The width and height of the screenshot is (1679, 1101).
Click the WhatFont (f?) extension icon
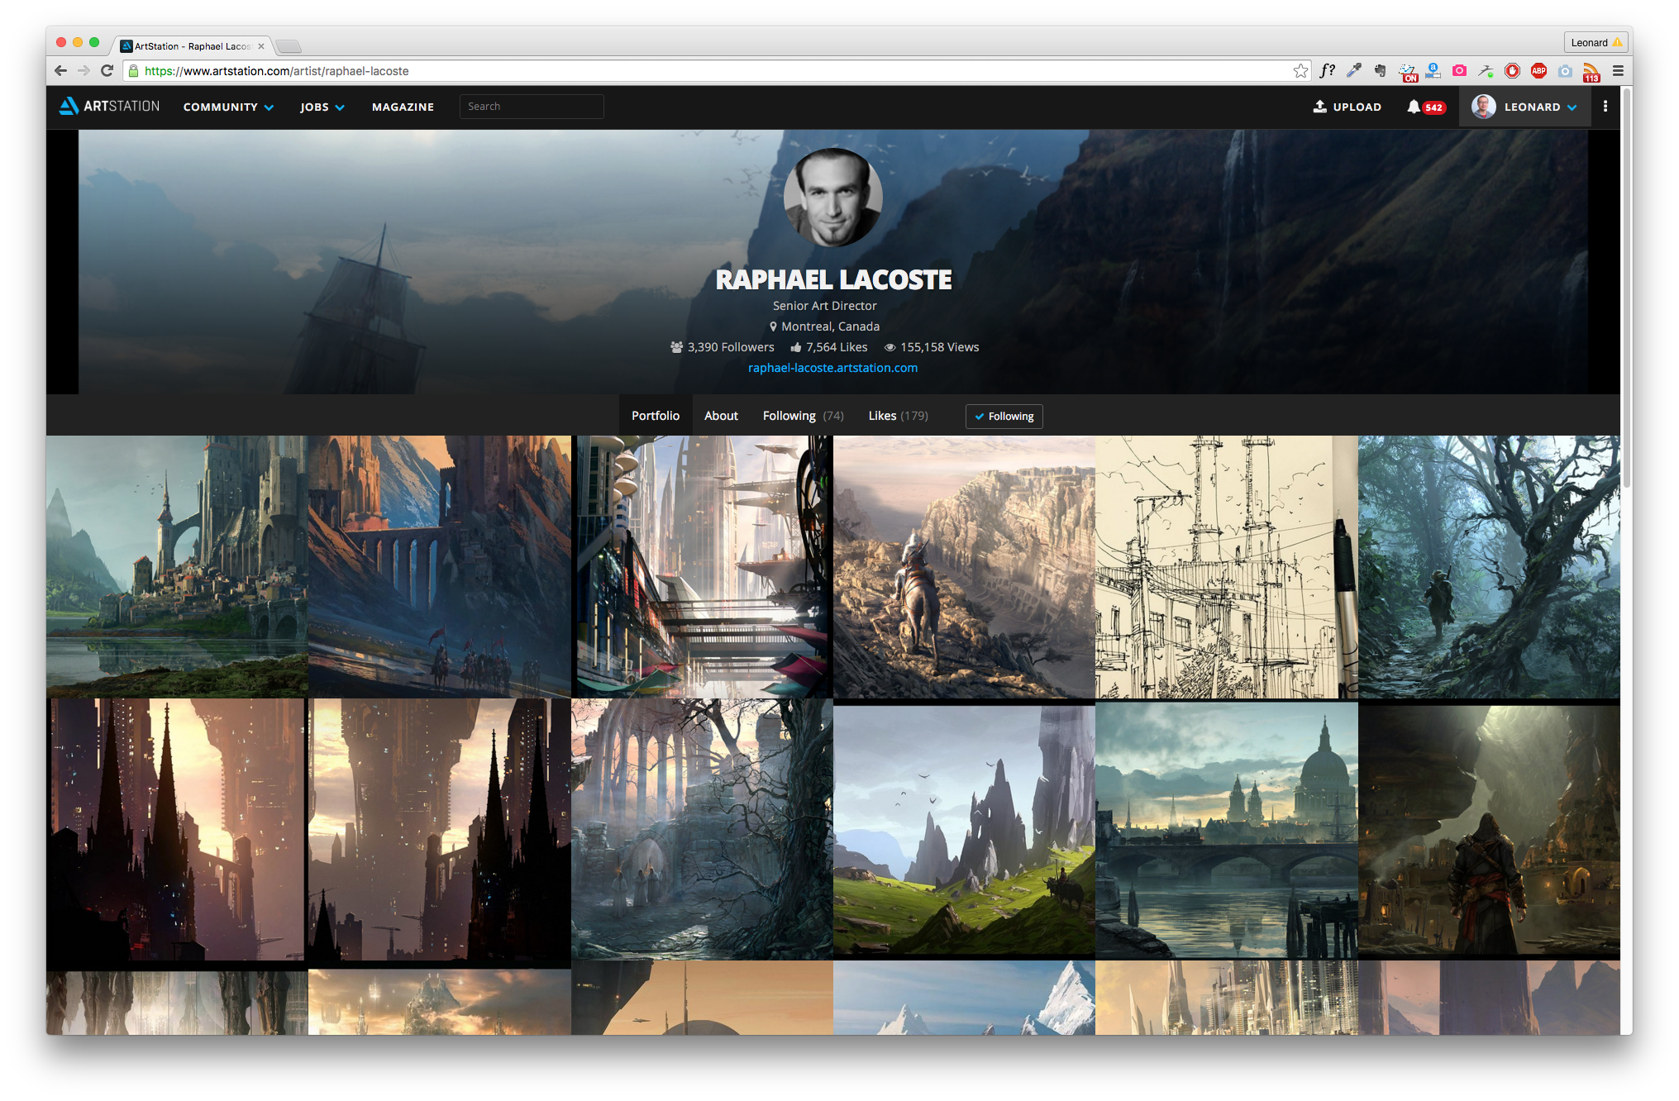[1328, 71]
